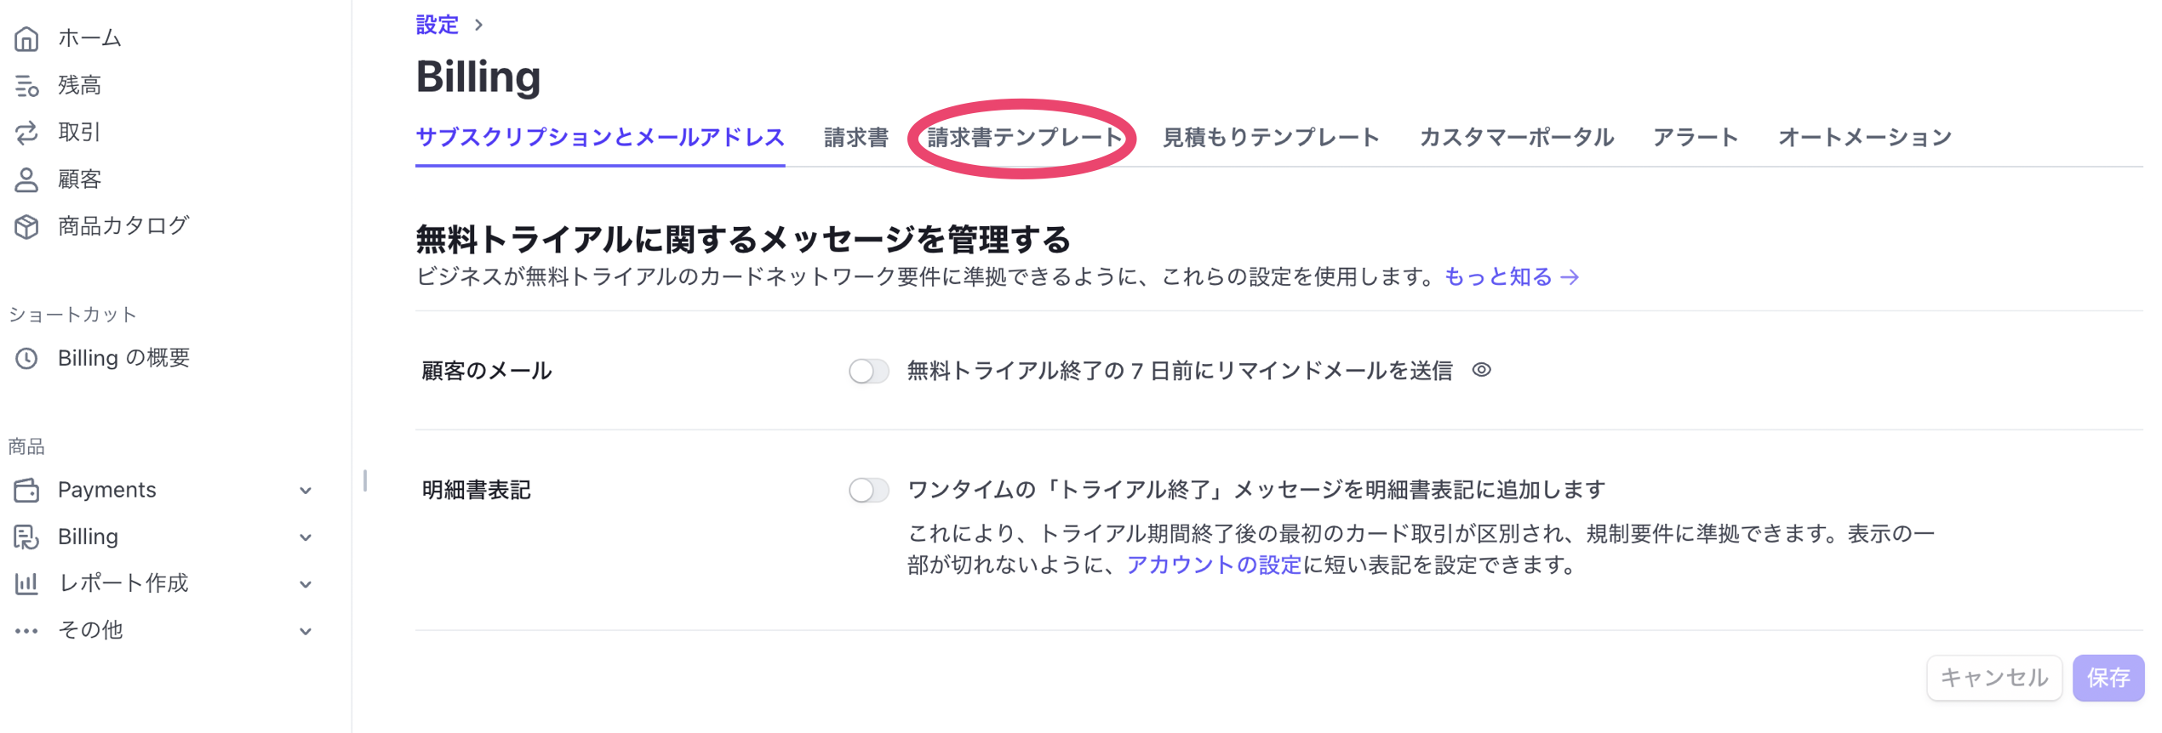Click the Payments wallet icon
Image resolution: width=2162 pixels, height=733 pixels.
[x=26, y=490]
